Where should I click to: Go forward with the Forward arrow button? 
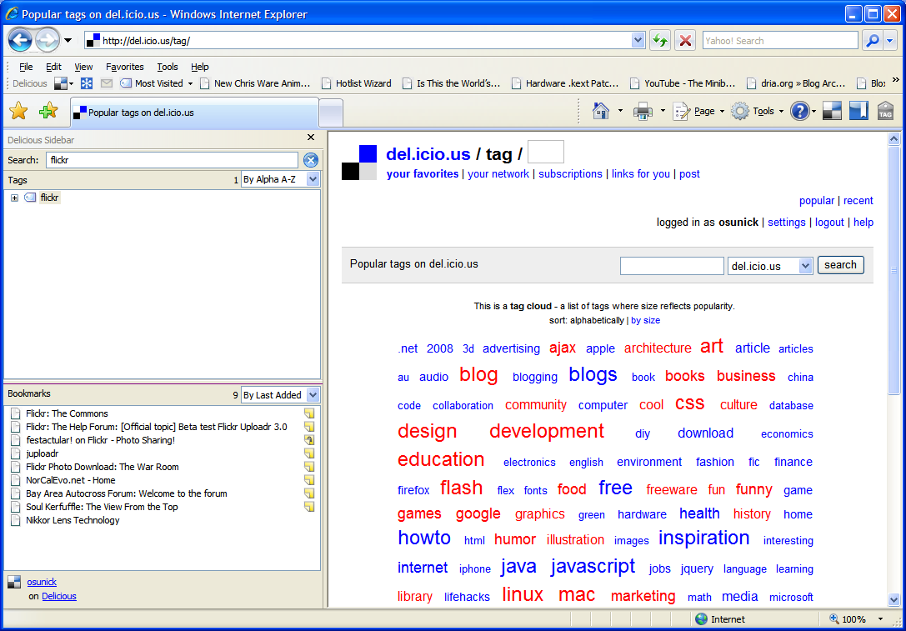pyautogui.click(x=48, y=41)
